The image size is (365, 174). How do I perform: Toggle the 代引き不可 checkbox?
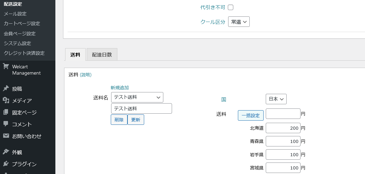coord(231,7)
